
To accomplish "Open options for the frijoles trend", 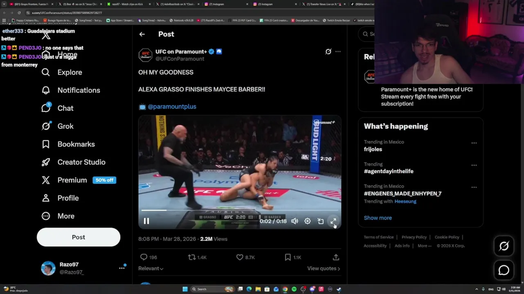I will (x=474, y=143).
